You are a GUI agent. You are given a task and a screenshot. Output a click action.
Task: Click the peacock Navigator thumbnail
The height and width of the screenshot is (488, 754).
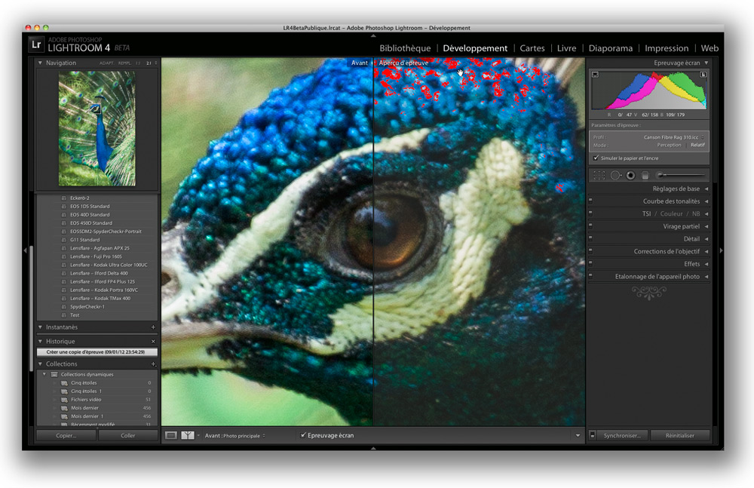pyautogui.click(x=97, y=128)
